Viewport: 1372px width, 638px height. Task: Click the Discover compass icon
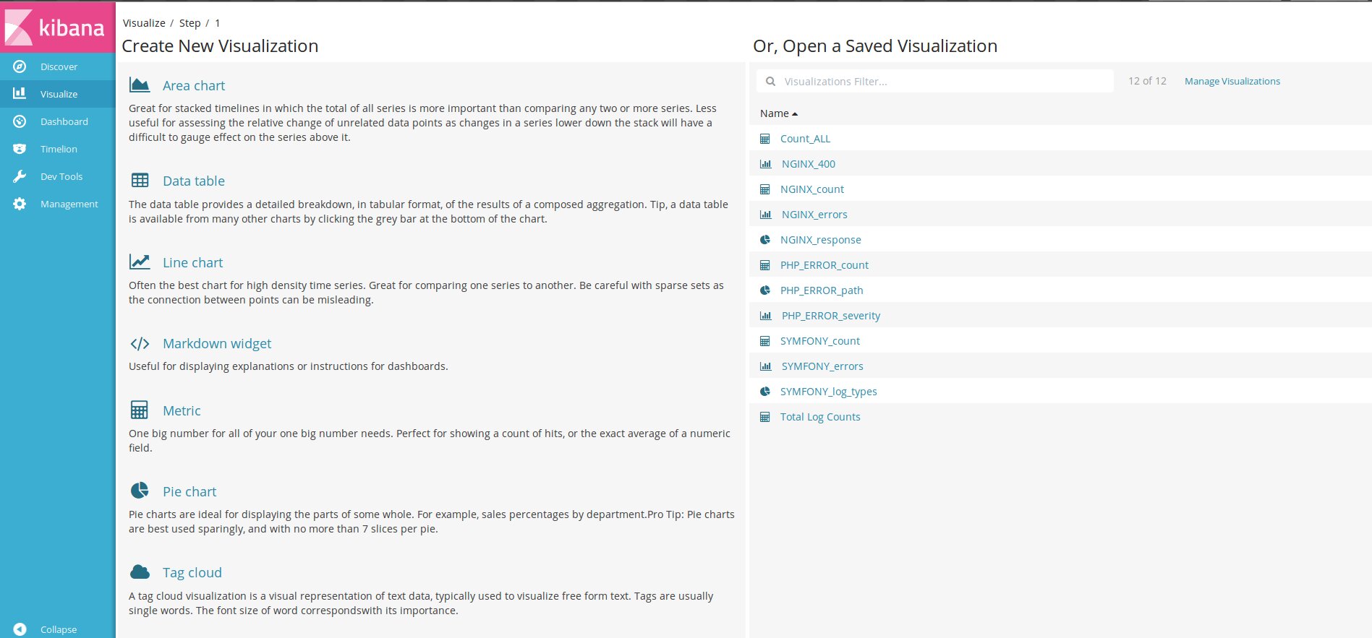pyautogui.click(x=20, y=66)
